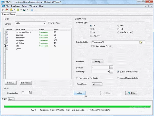Check Using Unicode Encoding option
The width and height of the screenshot is (154, 116).
pos(93,46)
